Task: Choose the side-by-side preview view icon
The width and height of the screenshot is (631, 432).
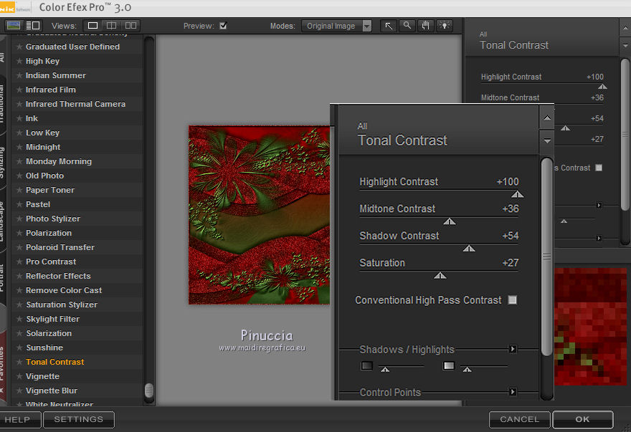Action: [x=131, y=26]
